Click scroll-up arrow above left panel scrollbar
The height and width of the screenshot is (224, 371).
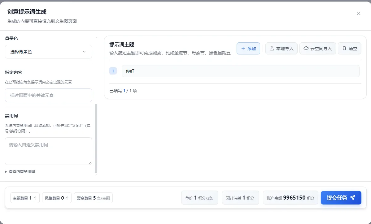[x=96, y=38]
